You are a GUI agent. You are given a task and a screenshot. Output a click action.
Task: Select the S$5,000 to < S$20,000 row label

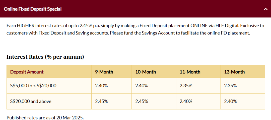point(33,86)
